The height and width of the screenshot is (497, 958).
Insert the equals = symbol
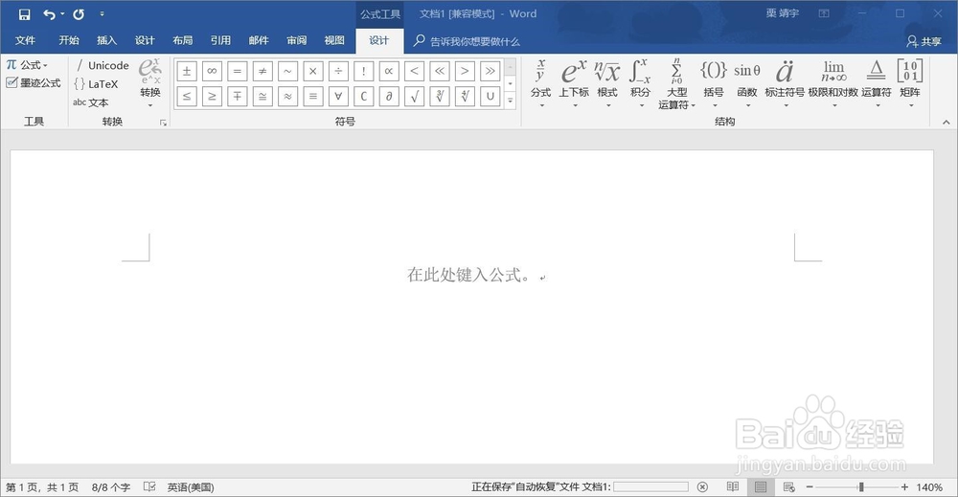(x=237, y=72)
